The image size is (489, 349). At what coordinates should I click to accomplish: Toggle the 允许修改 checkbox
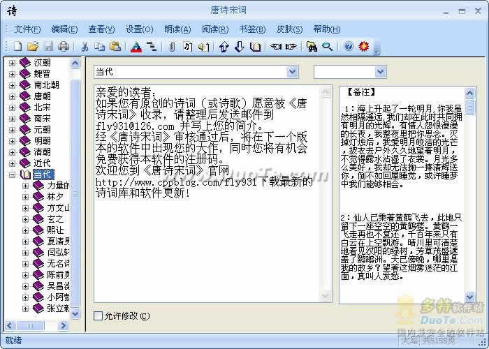click(98, 315)
